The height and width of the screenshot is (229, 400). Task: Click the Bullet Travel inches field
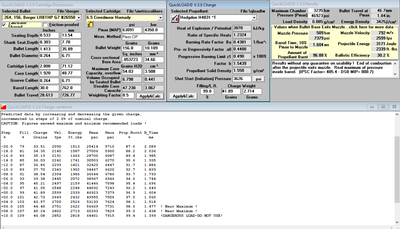(x=49, y=95)
